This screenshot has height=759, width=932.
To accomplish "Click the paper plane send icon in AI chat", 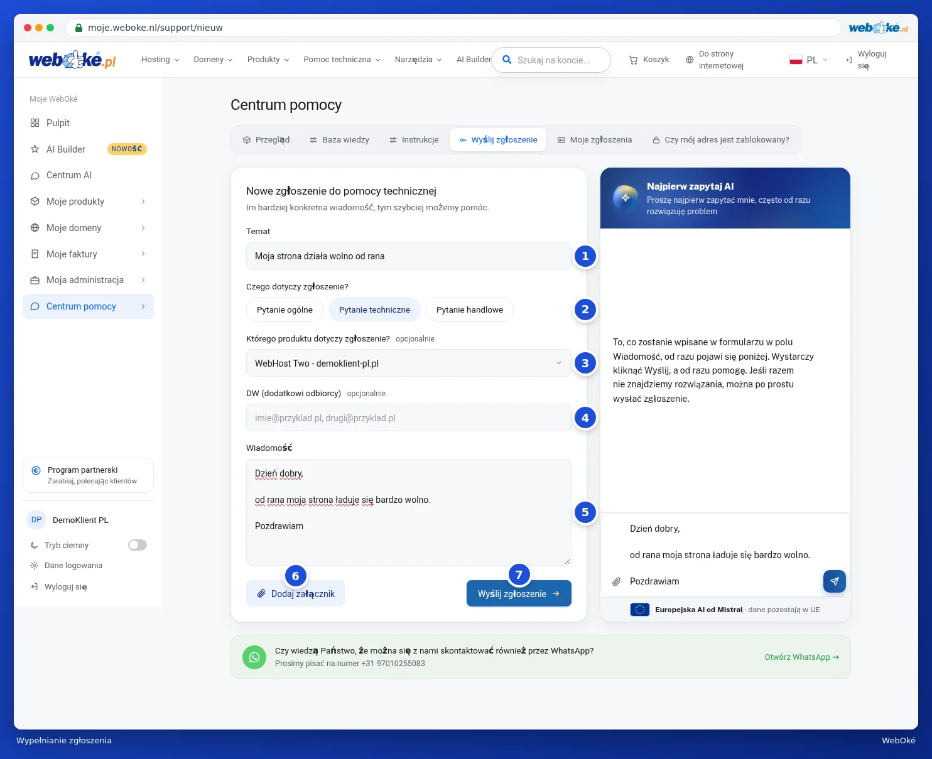I will [x=835, y=581].
